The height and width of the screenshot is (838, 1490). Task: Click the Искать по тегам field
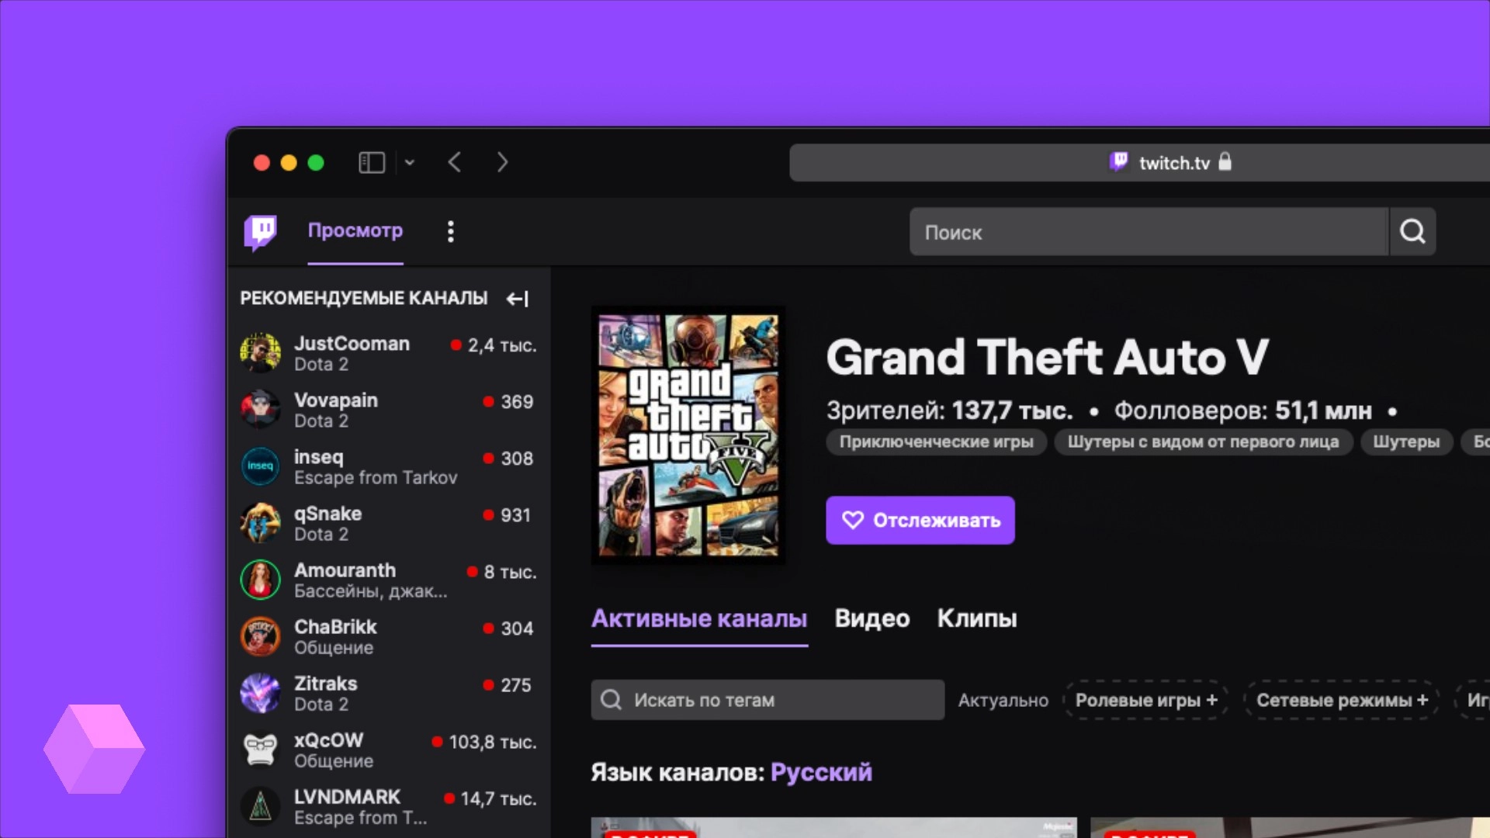(x=768, y=700)
